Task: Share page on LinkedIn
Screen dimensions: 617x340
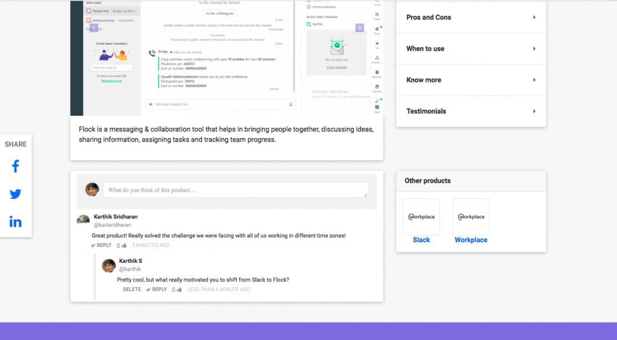Action: (15, 222)
